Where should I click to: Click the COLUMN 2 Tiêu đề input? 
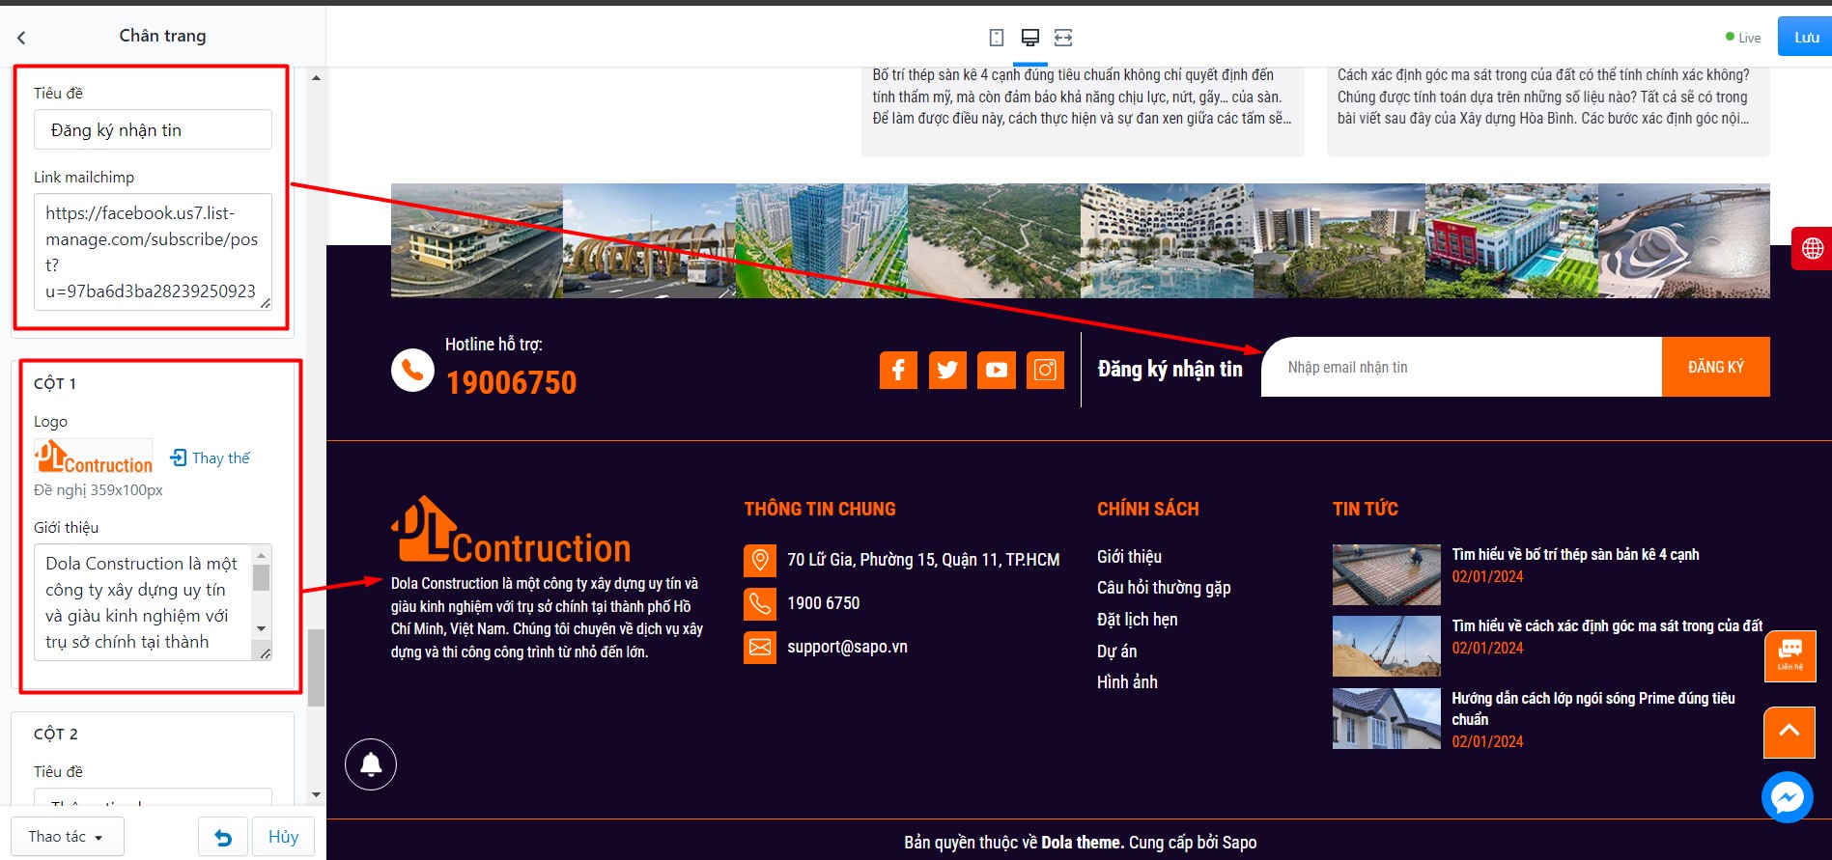point(153,798)
